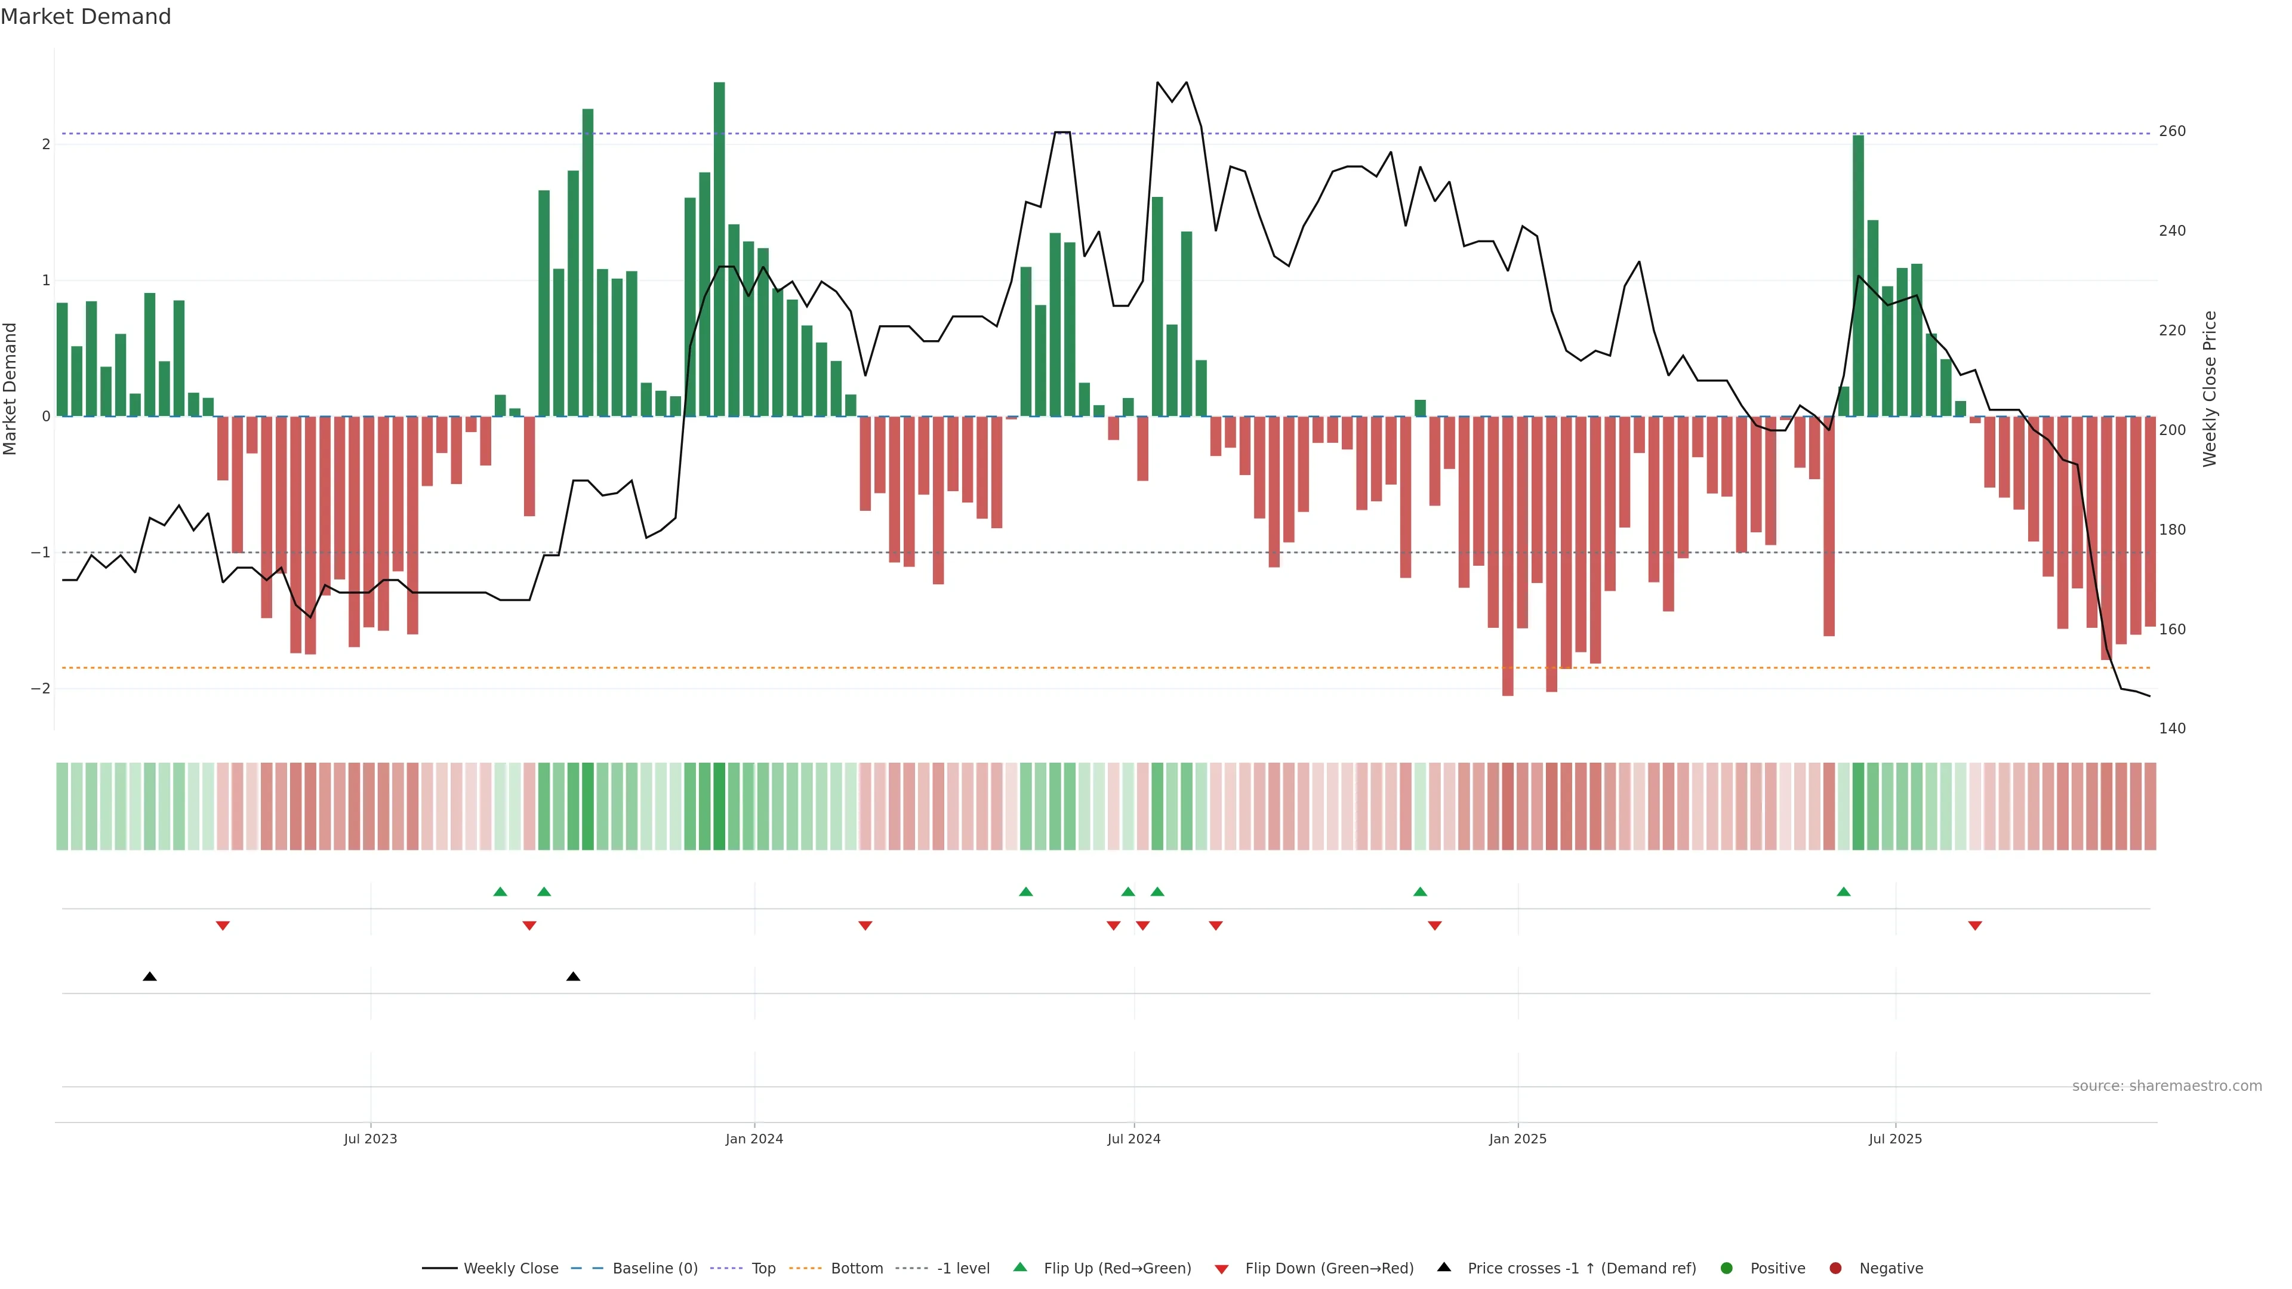Click the last green flip-up marker
Viewport: 2292px width, 1289px height.
(1844, 892)
